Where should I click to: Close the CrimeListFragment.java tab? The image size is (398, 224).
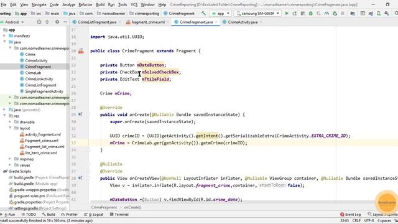pyautogui.click(x=120, y=22)
